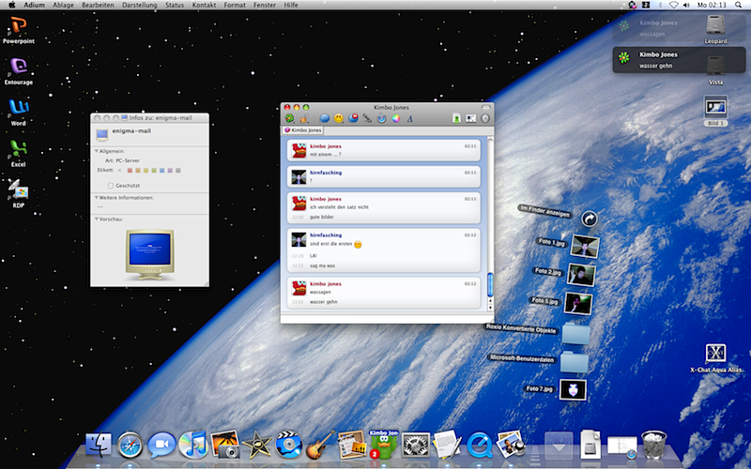
Task: Click the send file green arrow icon
Action: click(456, 118)
